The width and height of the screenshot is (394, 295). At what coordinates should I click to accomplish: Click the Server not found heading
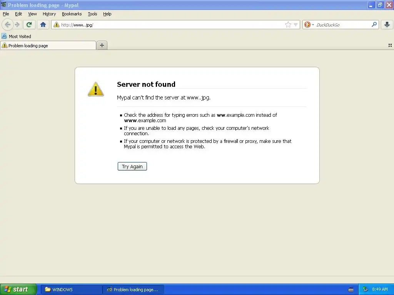[146, 84]
